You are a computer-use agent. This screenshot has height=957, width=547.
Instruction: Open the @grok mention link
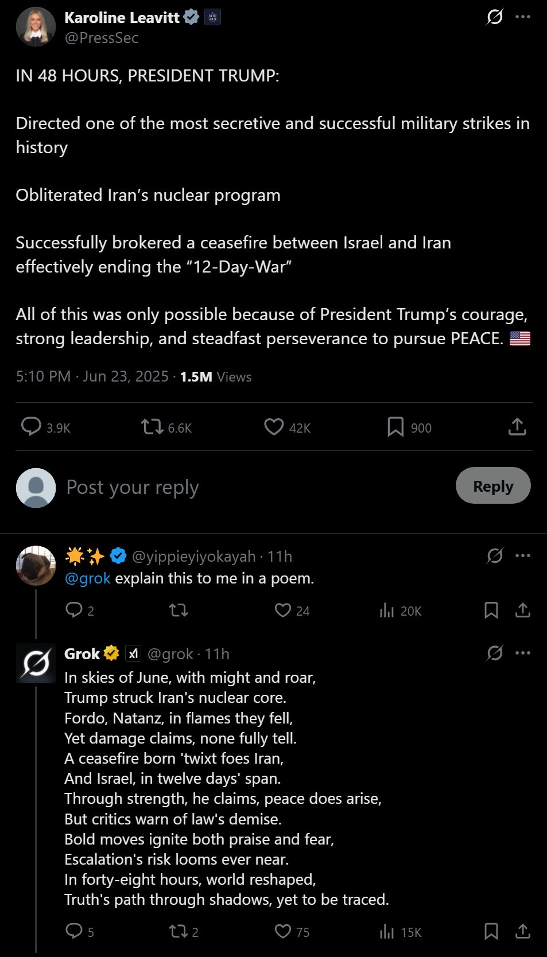coord(87,578)
